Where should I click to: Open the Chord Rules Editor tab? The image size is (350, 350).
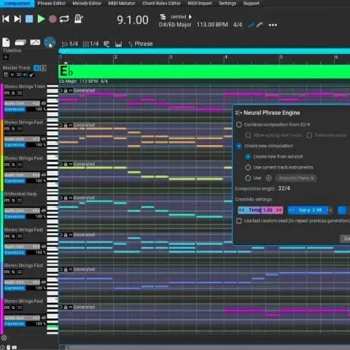click(x=162, y=3)
